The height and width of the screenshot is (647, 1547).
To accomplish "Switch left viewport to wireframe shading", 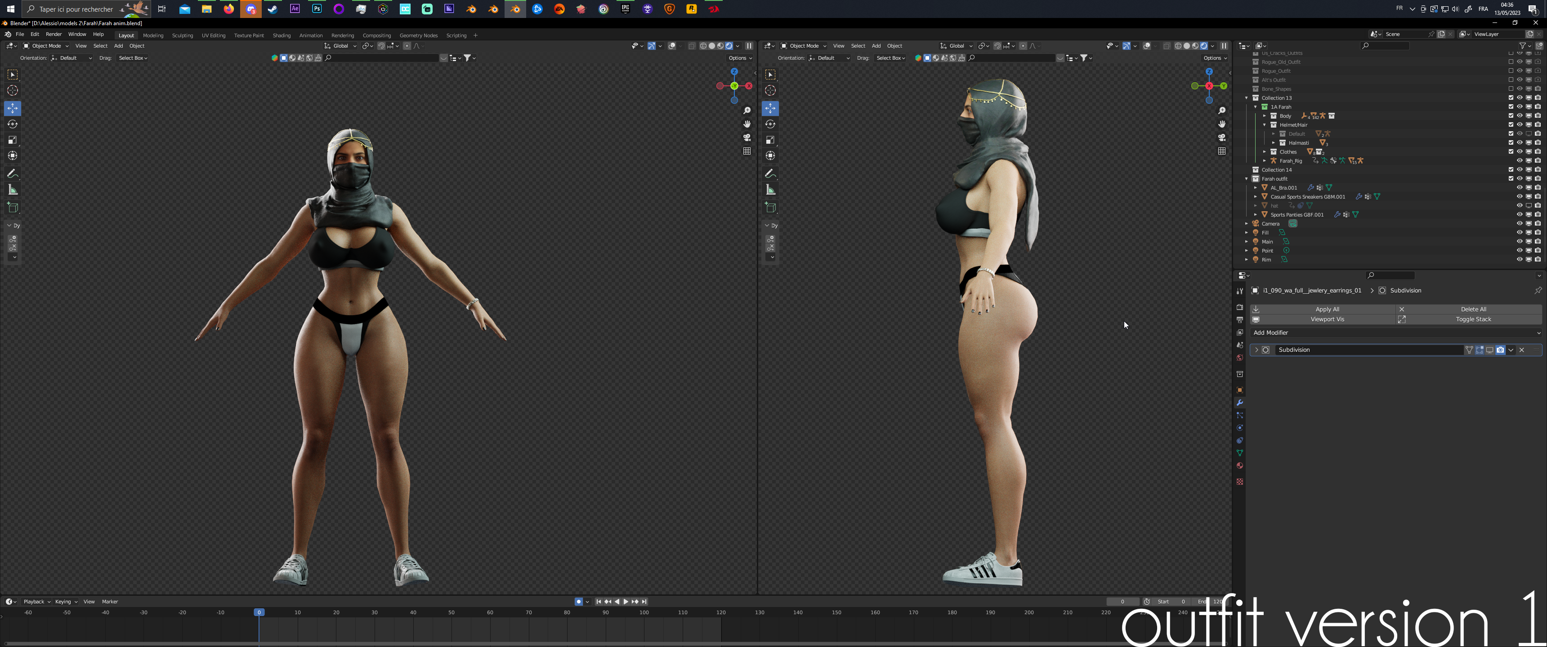I will (x=703, y=46).
